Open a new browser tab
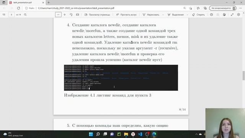This screenshot has width=245, height=138. point(49,3)
